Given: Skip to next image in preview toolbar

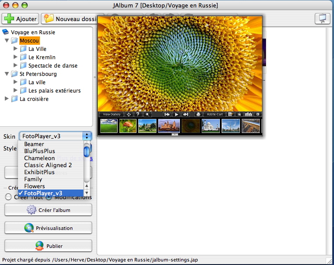Looking at the screenshot, I should pyautogui.click(x=186, y=115).
